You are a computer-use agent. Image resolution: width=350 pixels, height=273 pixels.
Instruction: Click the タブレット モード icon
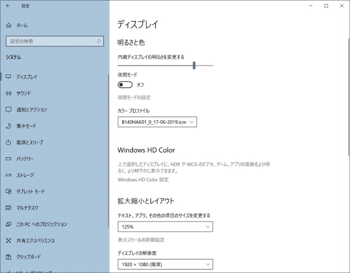[x=8, y=191]
